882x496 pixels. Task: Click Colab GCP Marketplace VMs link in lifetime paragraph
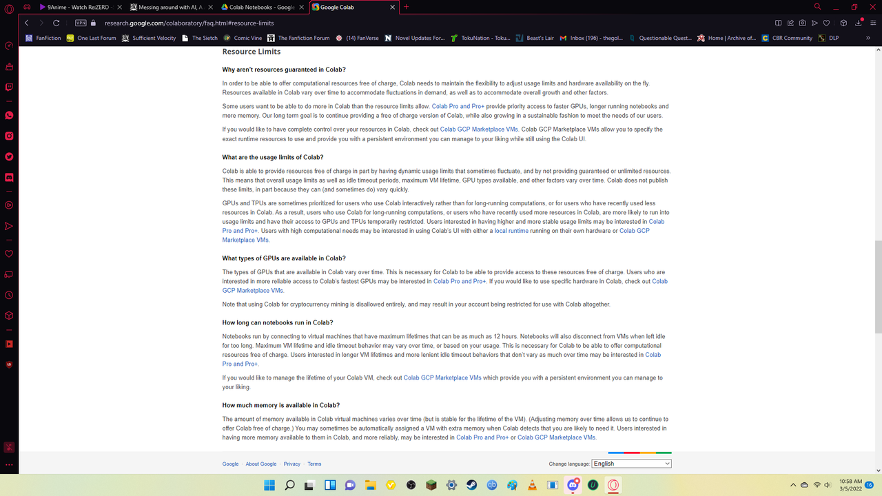[x=442, y=378]
